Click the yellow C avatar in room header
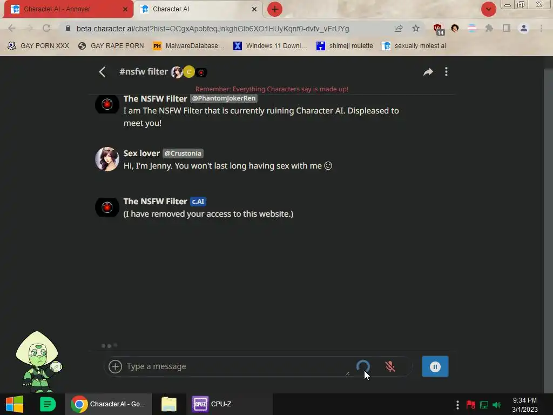 point(189,72)
